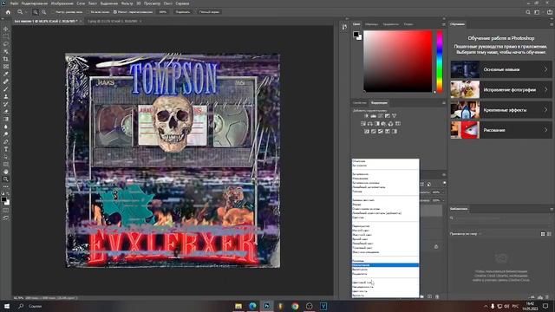Select the Brush tool
Screen dimensions: 555x312
[x=6, y=88]
